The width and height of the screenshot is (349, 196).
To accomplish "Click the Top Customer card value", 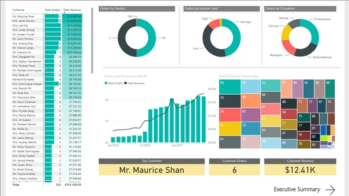I will [152, 170].
